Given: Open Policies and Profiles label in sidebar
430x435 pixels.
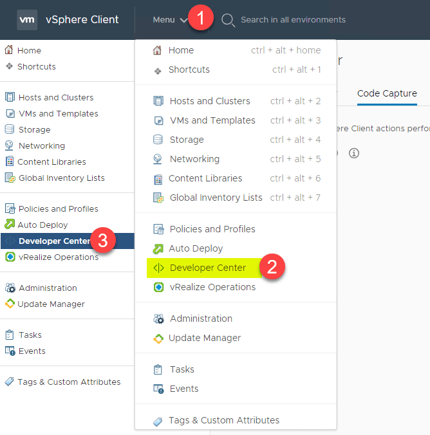Looking at the screenshot, I should [x=59, y=208].
